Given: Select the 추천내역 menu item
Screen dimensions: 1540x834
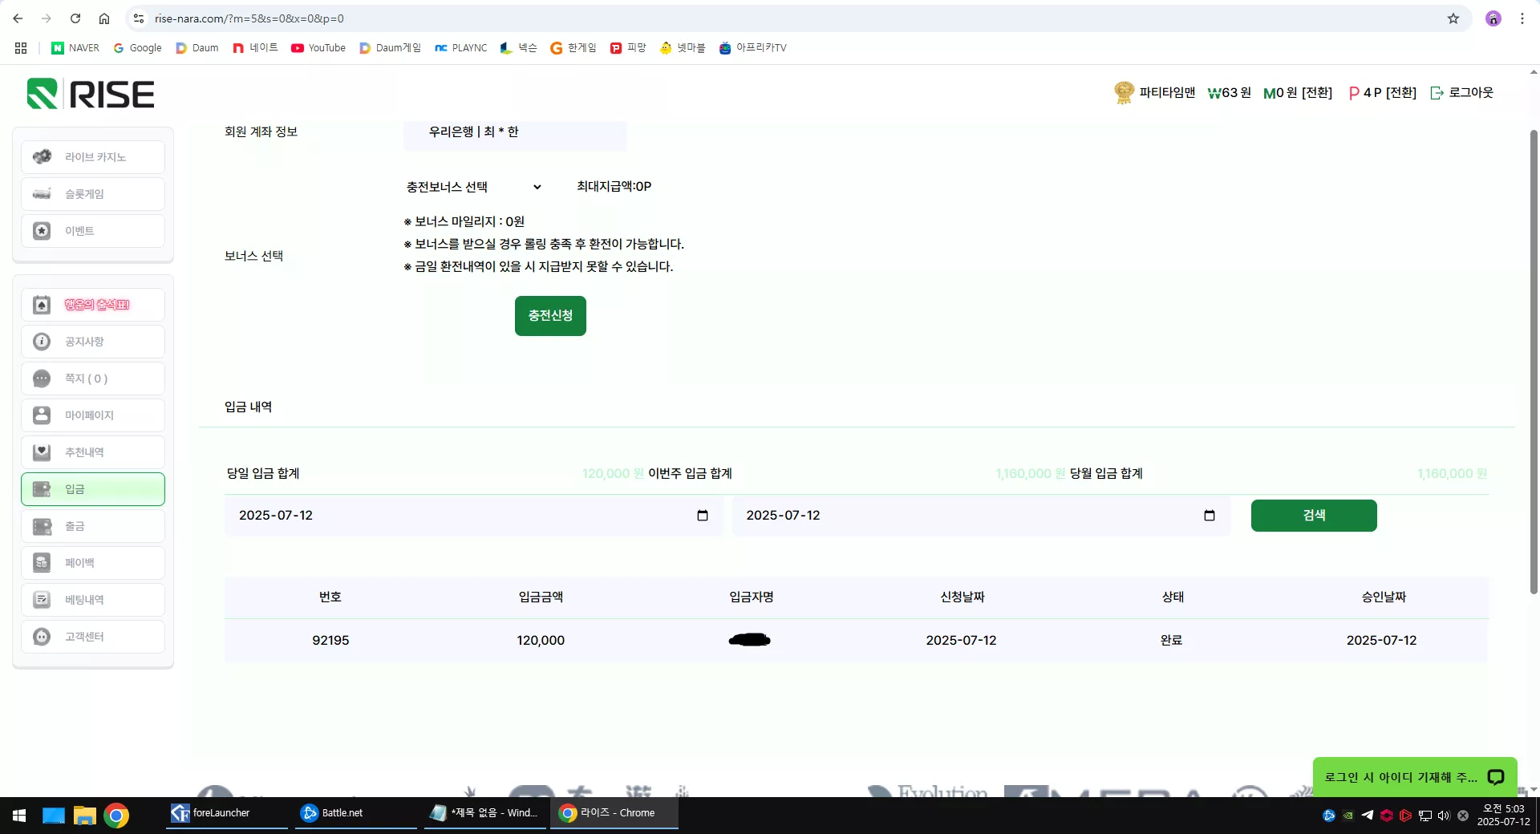Looking at the screenshot, I should pos(93,452).
